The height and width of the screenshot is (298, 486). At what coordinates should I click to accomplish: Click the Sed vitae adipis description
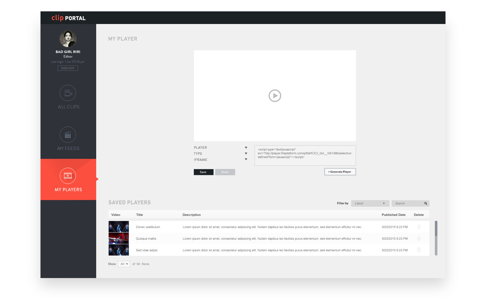point(272,250)
